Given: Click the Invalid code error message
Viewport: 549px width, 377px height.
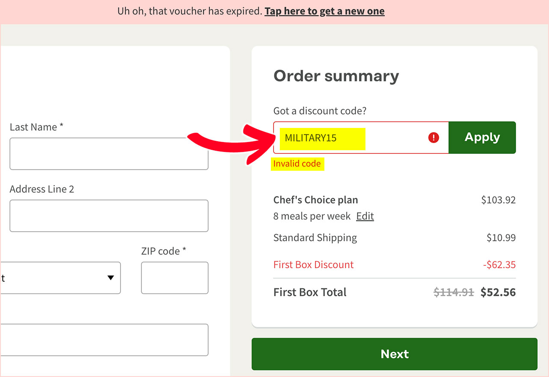Looking at the screenshot, I should click(x=297, y=163).
